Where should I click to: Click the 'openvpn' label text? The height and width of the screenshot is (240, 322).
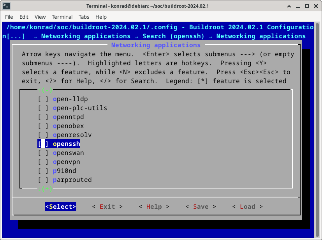67,162
